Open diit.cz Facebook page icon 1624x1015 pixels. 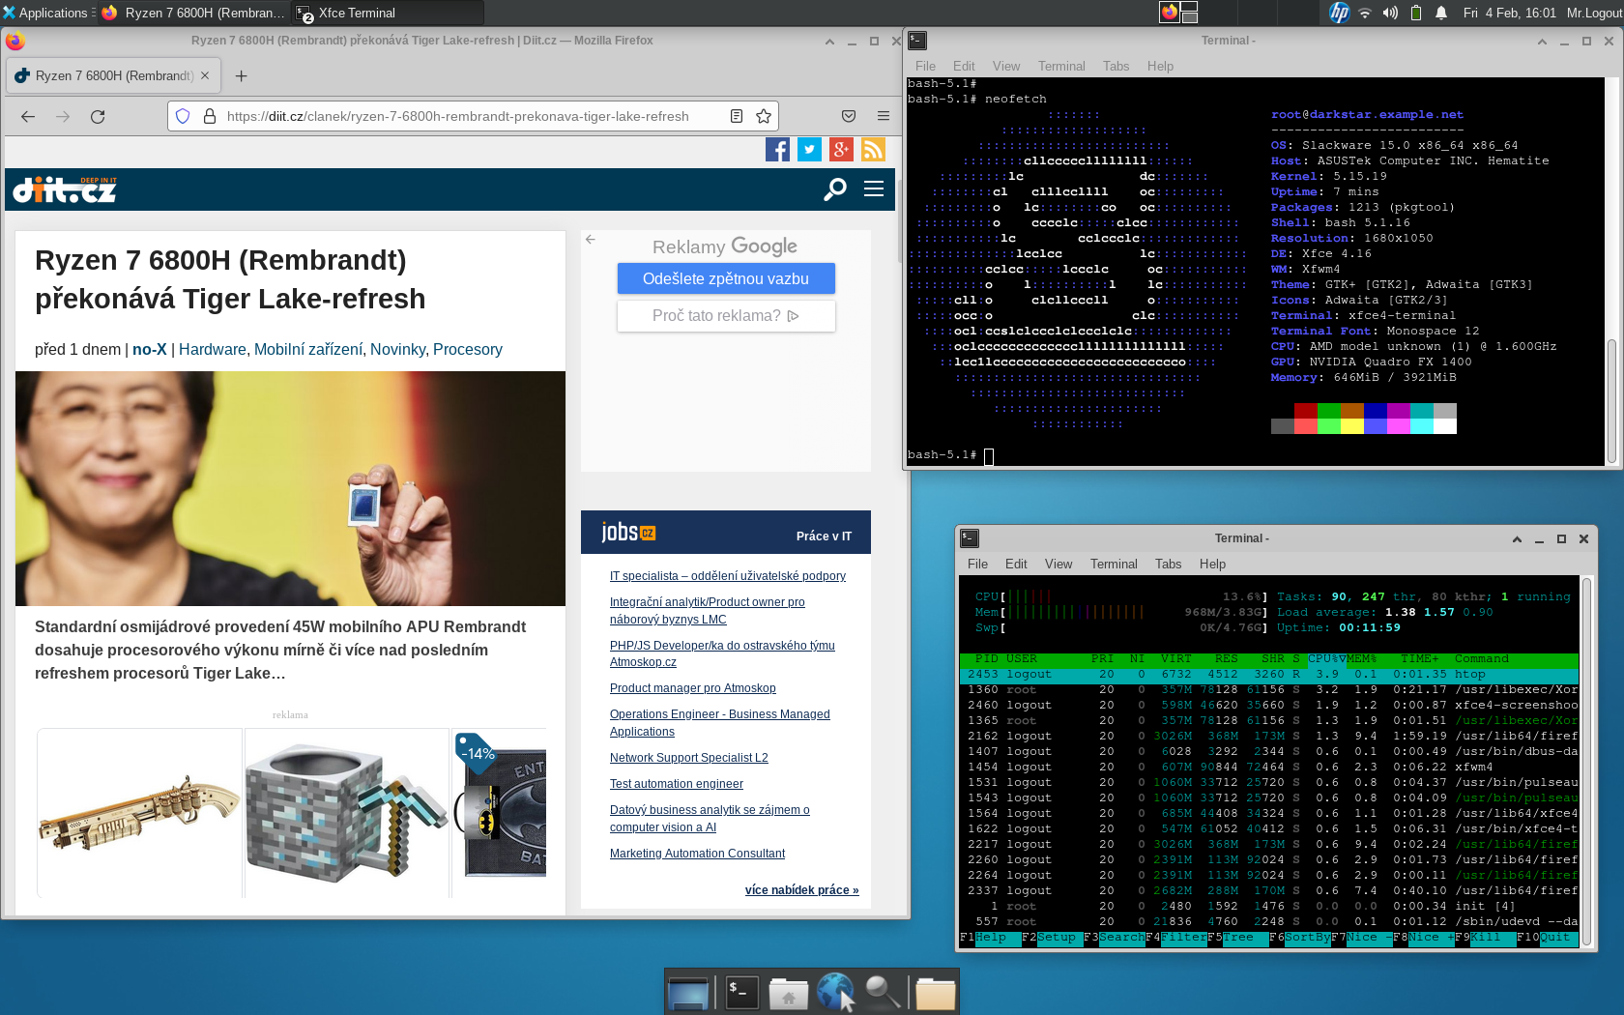click(777, 149)
